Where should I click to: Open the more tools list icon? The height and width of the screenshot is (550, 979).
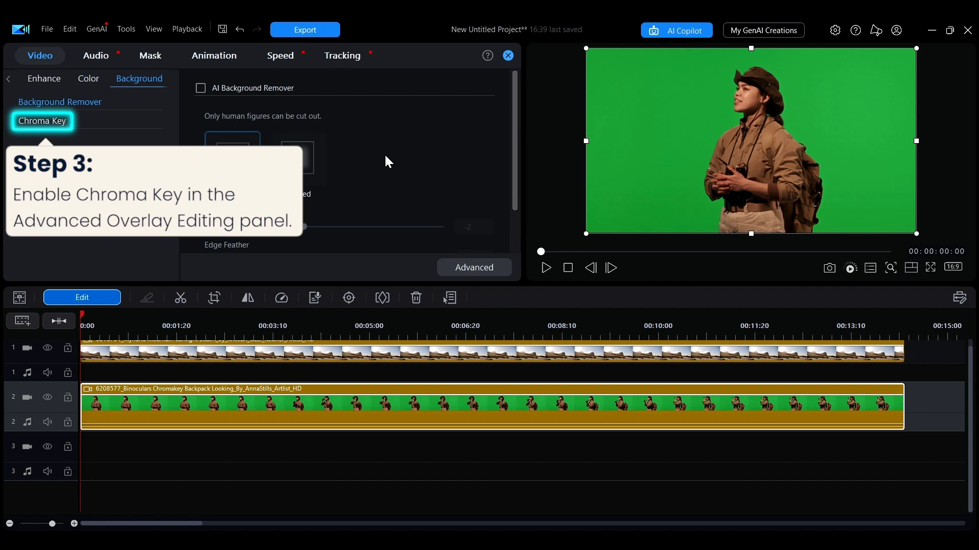tap(450, 298)
